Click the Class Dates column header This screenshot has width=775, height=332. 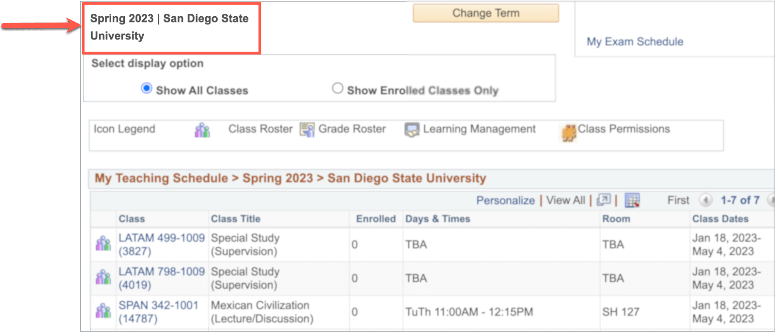pyautogui.click(x=720, y=219)
